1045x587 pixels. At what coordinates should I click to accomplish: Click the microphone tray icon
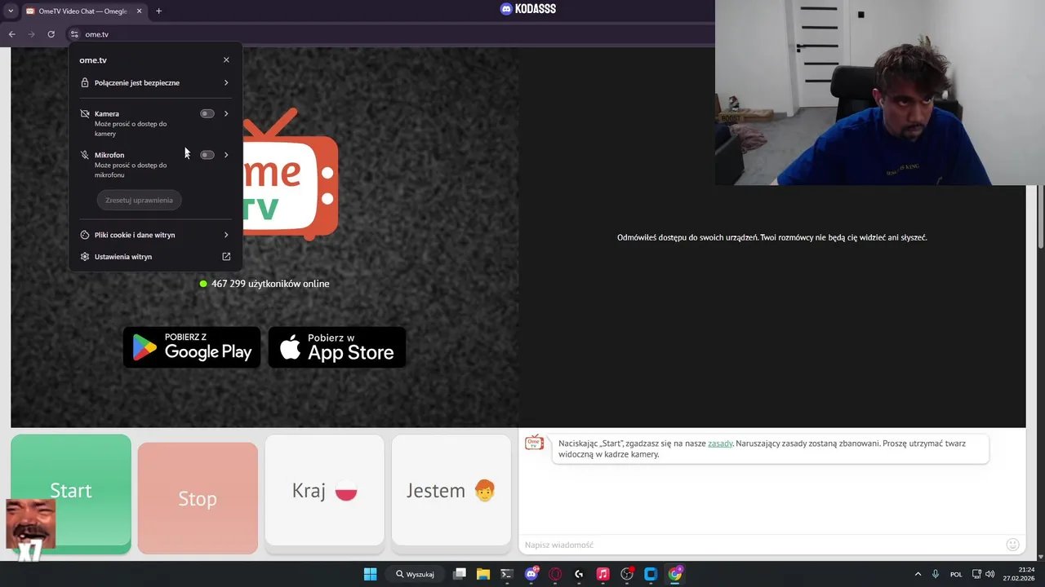(x=936, y=574)
